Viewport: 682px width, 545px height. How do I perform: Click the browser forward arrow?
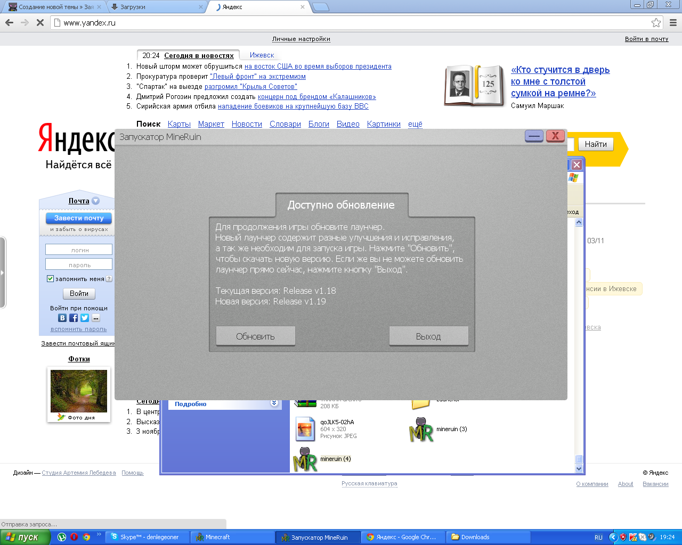[x=25, y=22]
